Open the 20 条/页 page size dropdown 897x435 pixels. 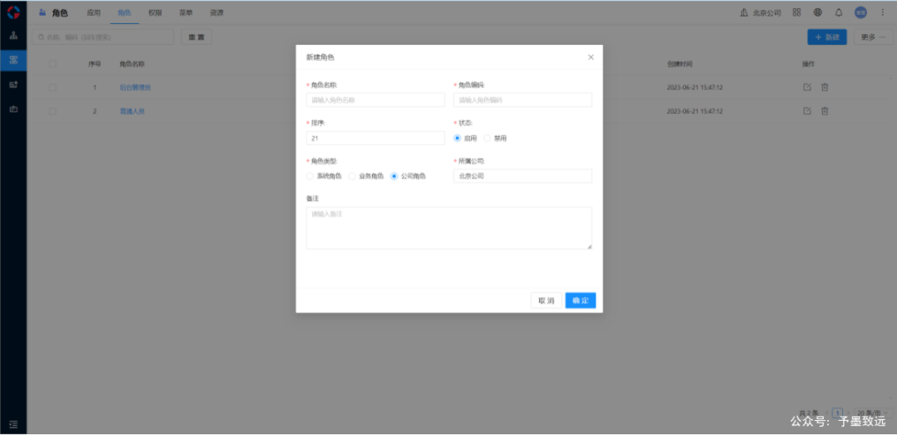coord(874,413)
